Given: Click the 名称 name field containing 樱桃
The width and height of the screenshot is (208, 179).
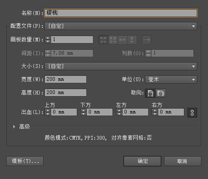Looking at the screenshot, I should pos(121,13).
